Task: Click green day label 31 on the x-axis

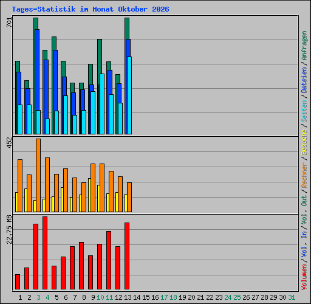Action: click(292, 297)
